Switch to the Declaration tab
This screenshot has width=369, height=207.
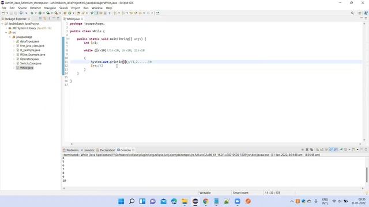point(106,150)
